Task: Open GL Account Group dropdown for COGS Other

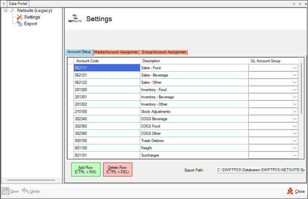Action: (295, 133)
